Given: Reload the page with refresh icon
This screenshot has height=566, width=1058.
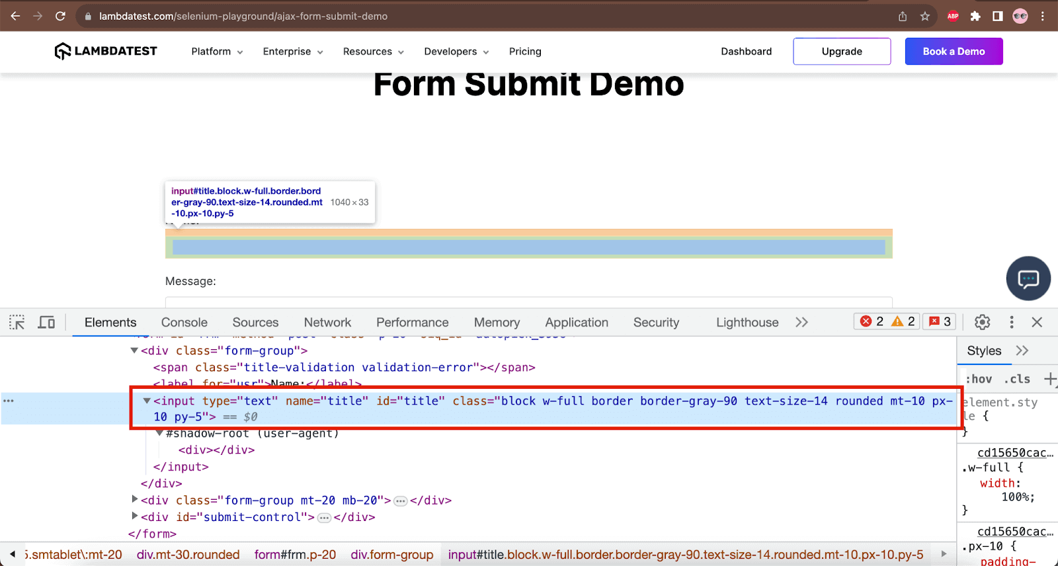Looking at the screenshot, I should pyautogui.click(x=60, y=16).
